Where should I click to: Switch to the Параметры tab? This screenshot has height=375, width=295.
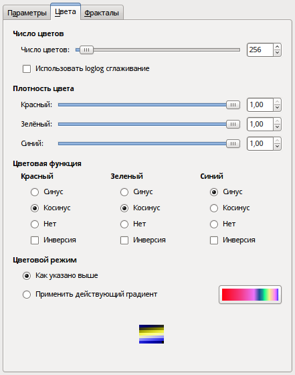[x=27, y=13]
